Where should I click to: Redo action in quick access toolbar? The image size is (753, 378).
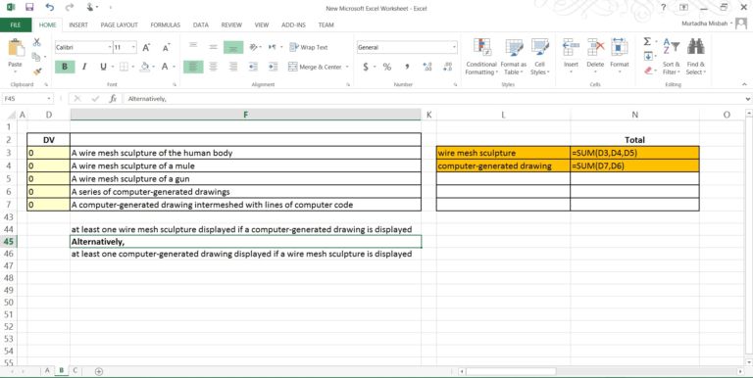click(x=70, y=7)
